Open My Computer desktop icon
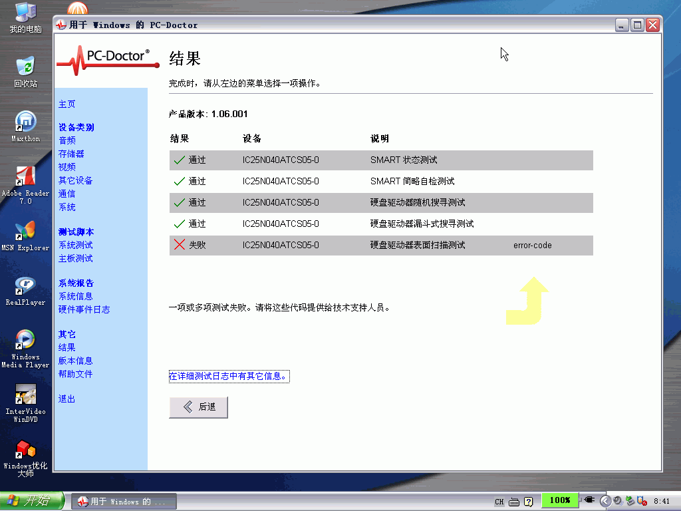Screen dimensions: 681x511 coord(25,17)
